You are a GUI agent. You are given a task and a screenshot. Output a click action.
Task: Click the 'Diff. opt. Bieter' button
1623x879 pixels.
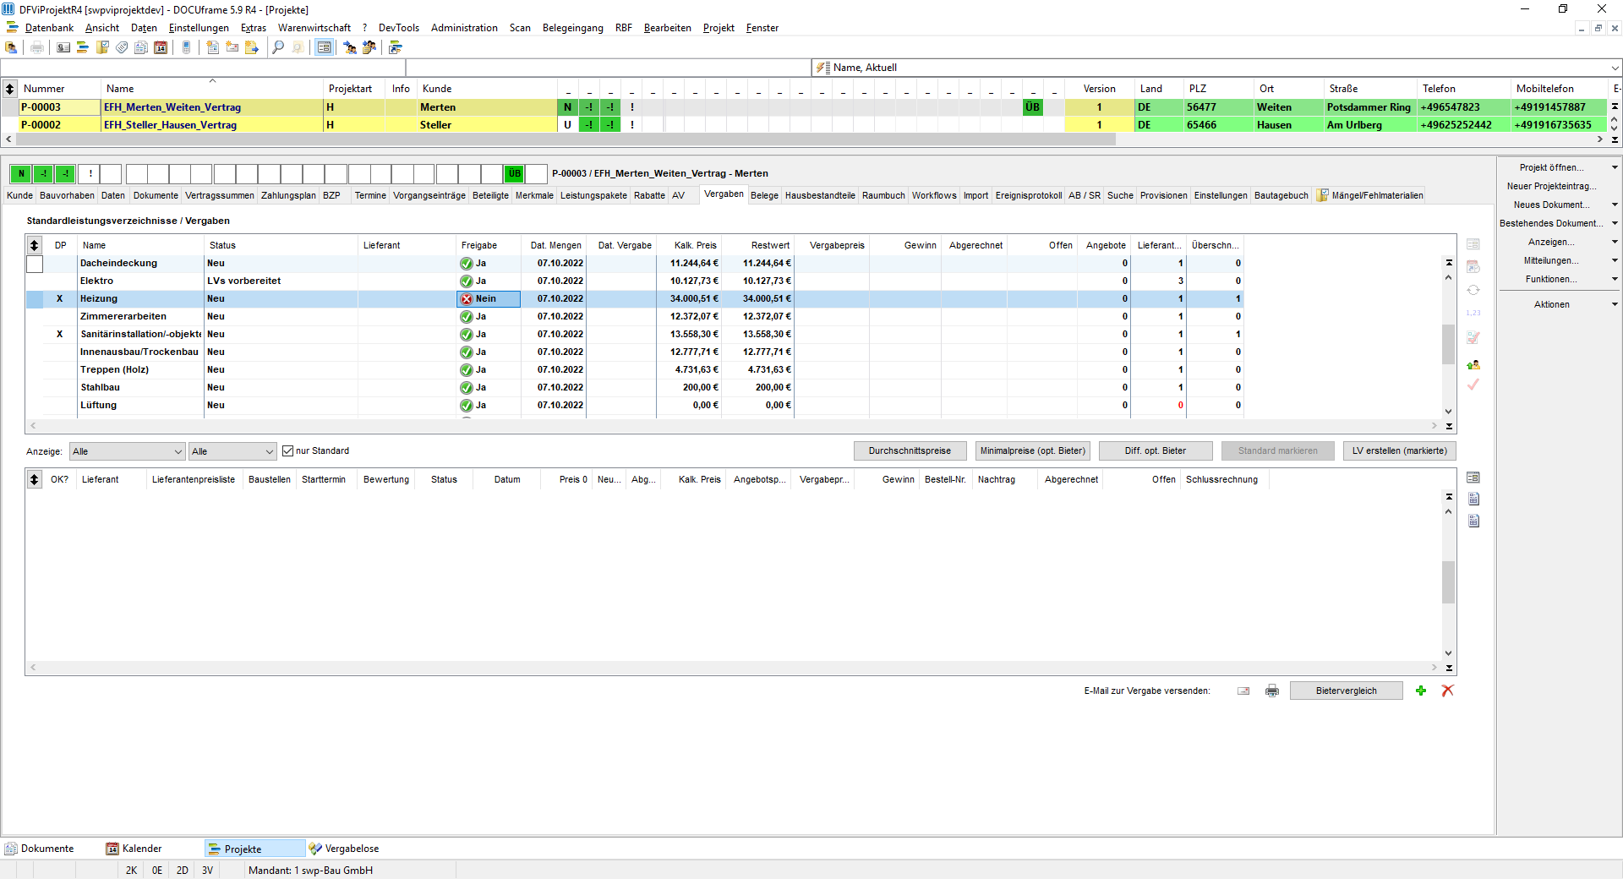(1155, 450)
